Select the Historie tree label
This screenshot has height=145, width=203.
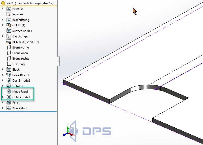(x=17, y=9)
